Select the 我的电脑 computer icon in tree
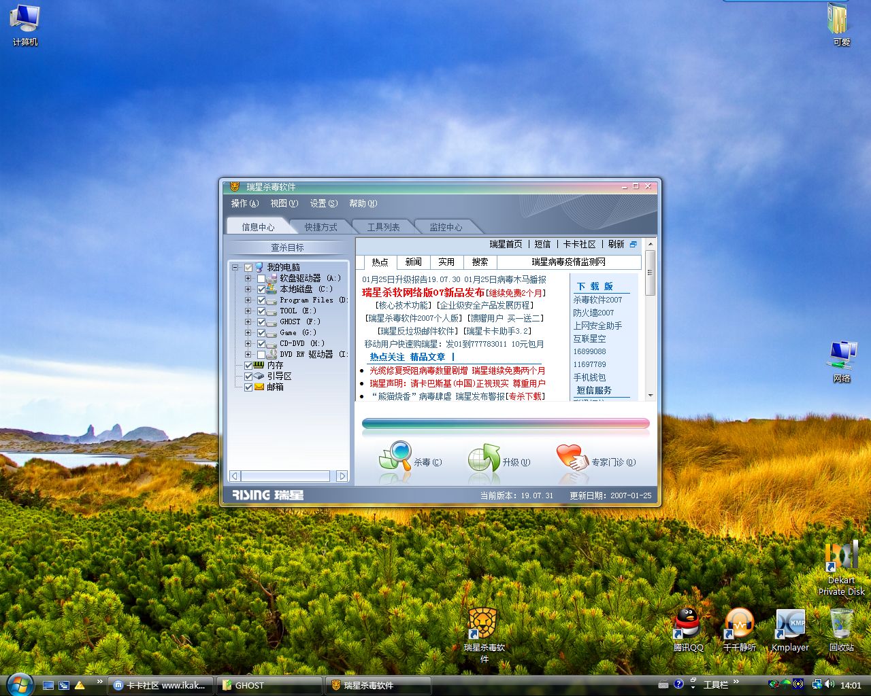This screenshot has width=871, height=696. pos(259,267)
